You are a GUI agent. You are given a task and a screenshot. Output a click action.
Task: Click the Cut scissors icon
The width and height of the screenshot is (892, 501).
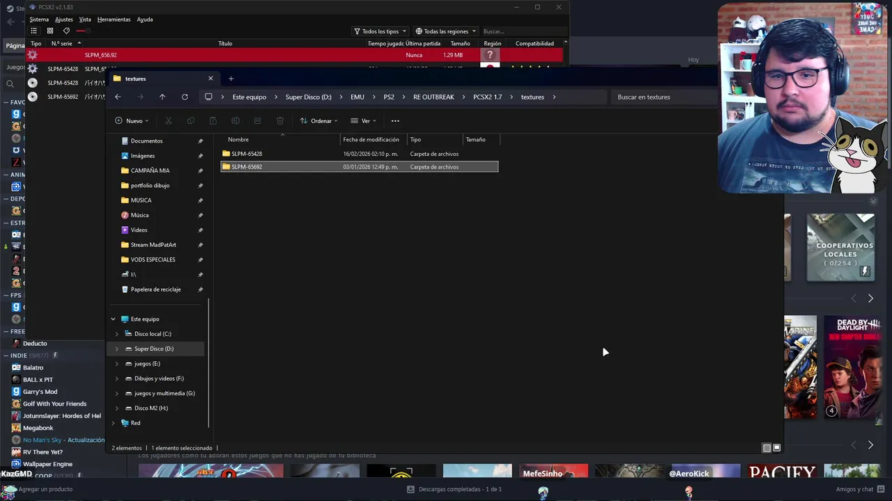click(168, 121)
